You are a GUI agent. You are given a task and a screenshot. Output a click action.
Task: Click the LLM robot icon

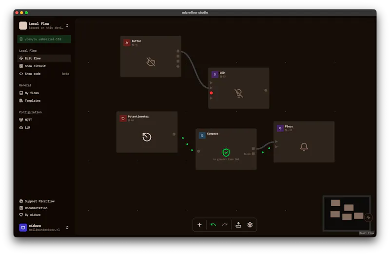click(21, 127)
